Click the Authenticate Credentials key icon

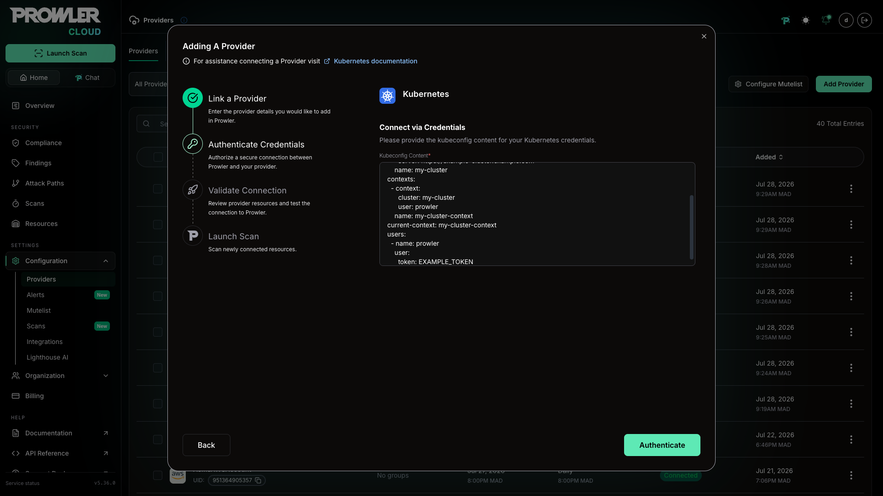click(x=193, y=144)
